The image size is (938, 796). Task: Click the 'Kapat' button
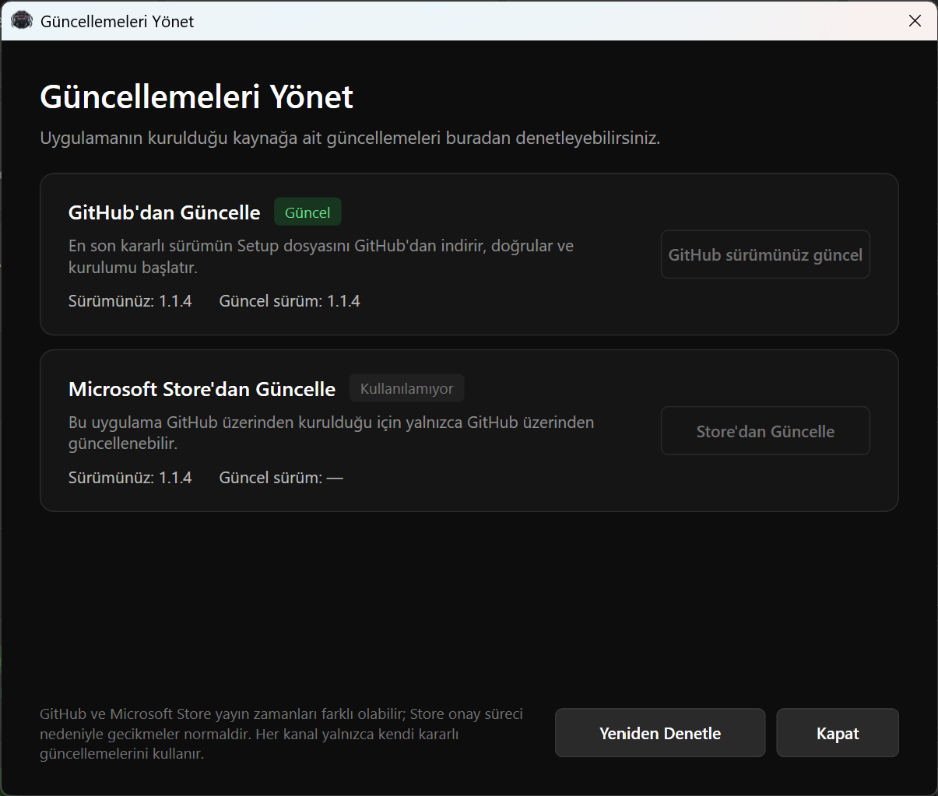click(838, 733)
